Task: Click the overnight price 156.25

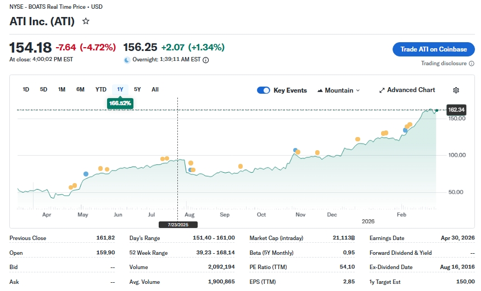Action: click(x=140, y=47)
